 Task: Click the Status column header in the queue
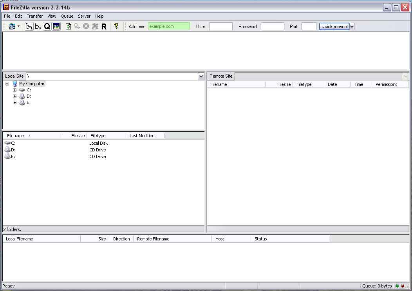pos(290,239)
